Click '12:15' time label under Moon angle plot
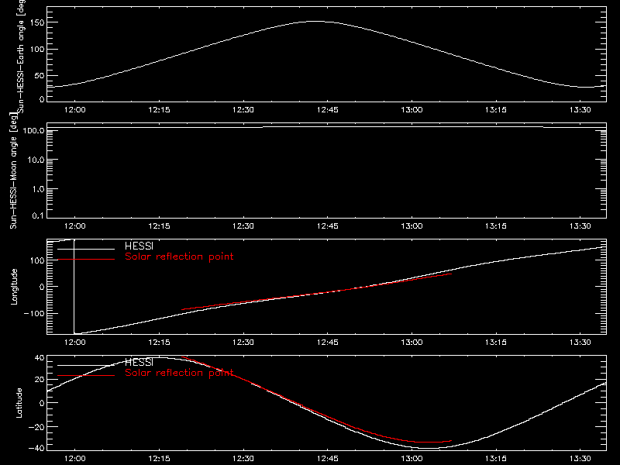Image resolution: width=620 pixels, height=465 pixels. pyautogui.click(x=159, y=226)
